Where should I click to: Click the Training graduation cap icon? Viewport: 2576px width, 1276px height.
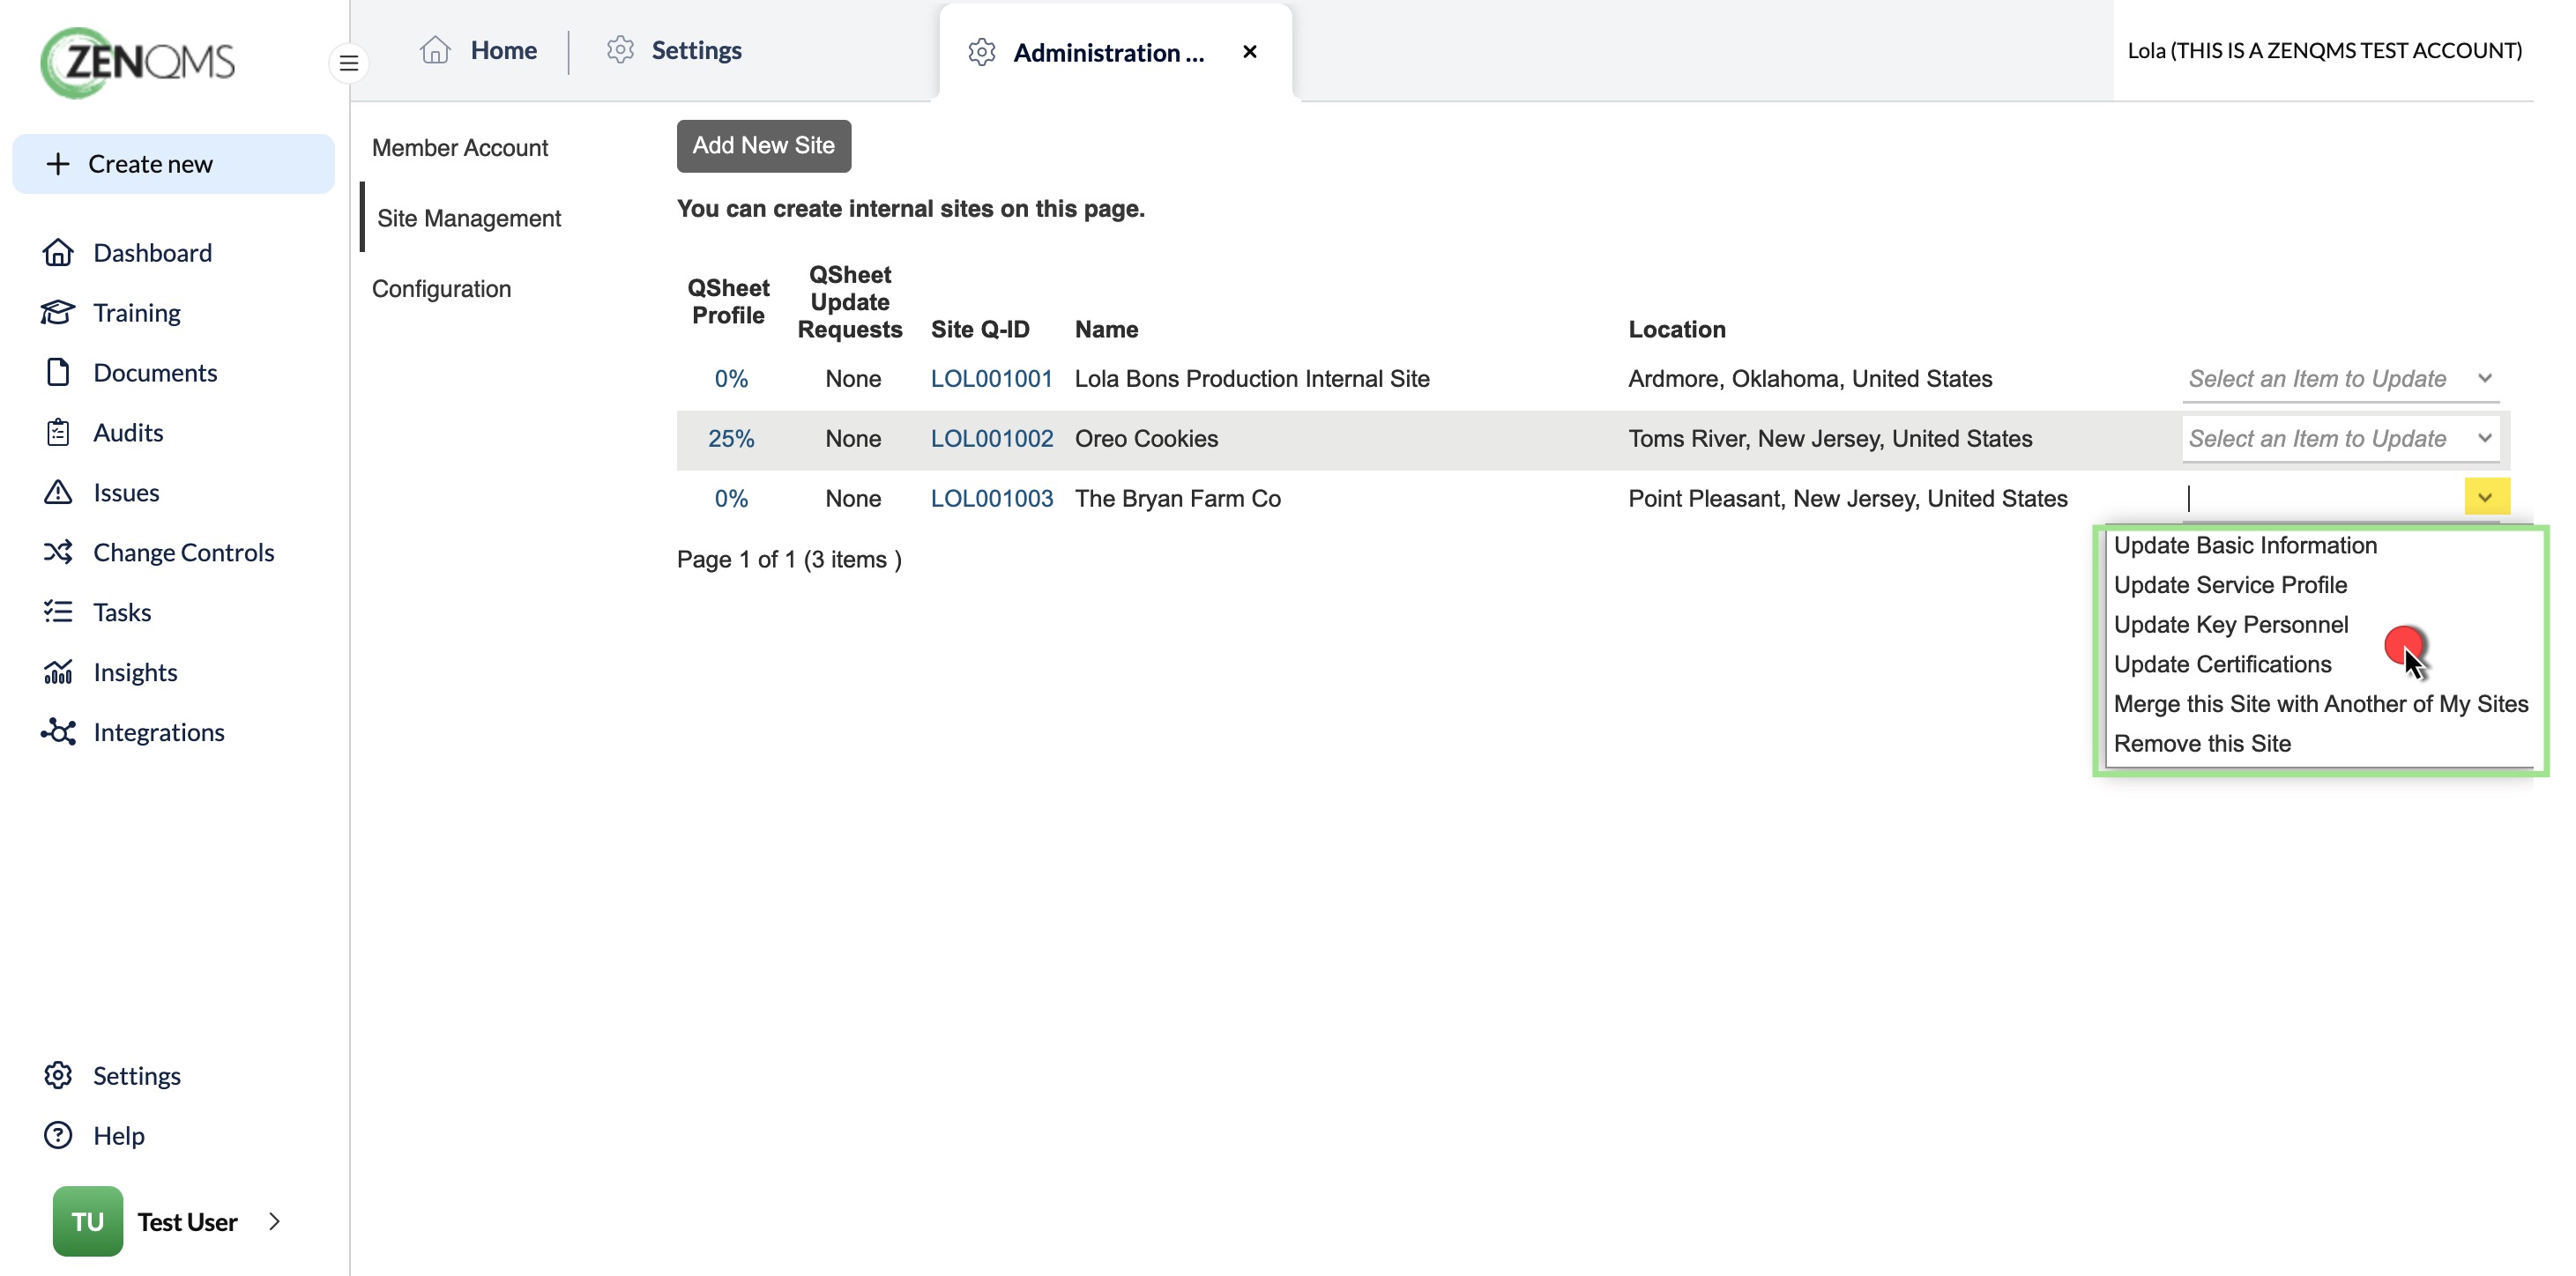tap(58, 312)
